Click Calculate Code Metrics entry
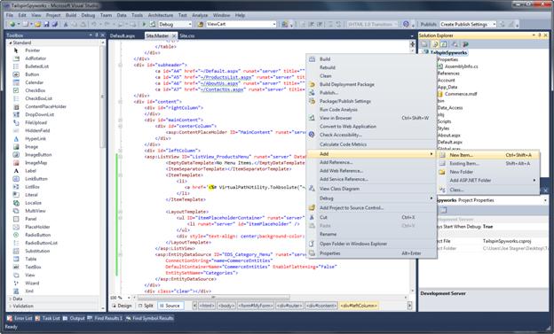554x334 pixels. click(372, 144)
